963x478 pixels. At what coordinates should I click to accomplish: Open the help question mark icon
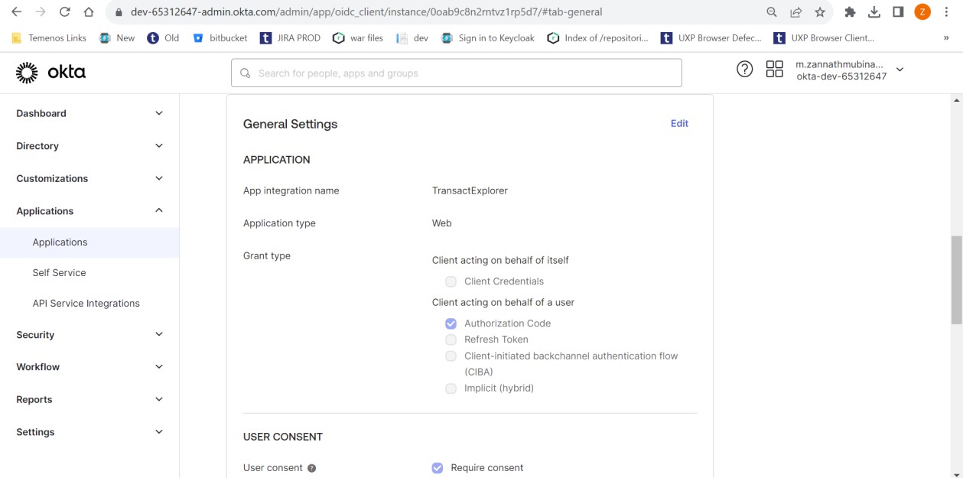(744, 70)
